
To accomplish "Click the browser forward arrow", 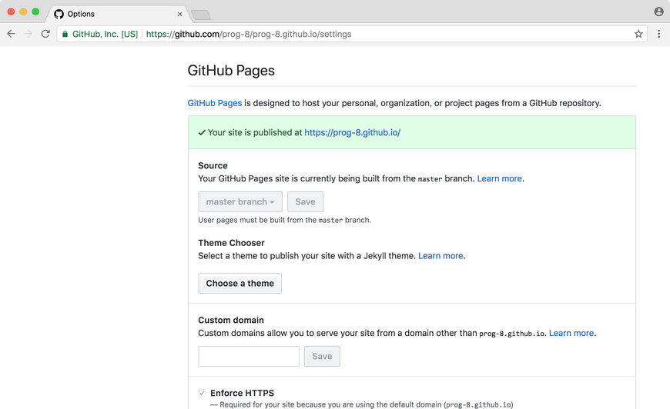I will click(28, 34).
